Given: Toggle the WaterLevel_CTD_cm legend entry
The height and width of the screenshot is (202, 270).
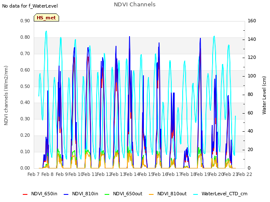Looking at the screenshot, I should (x=220, y=194).
